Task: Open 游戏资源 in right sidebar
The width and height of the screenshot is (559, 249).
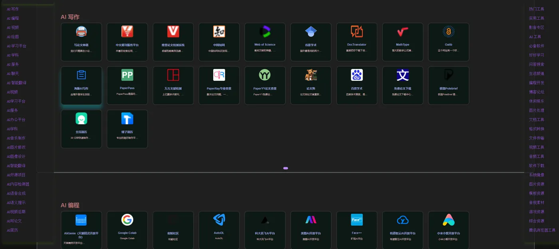Action: [537, 212]
